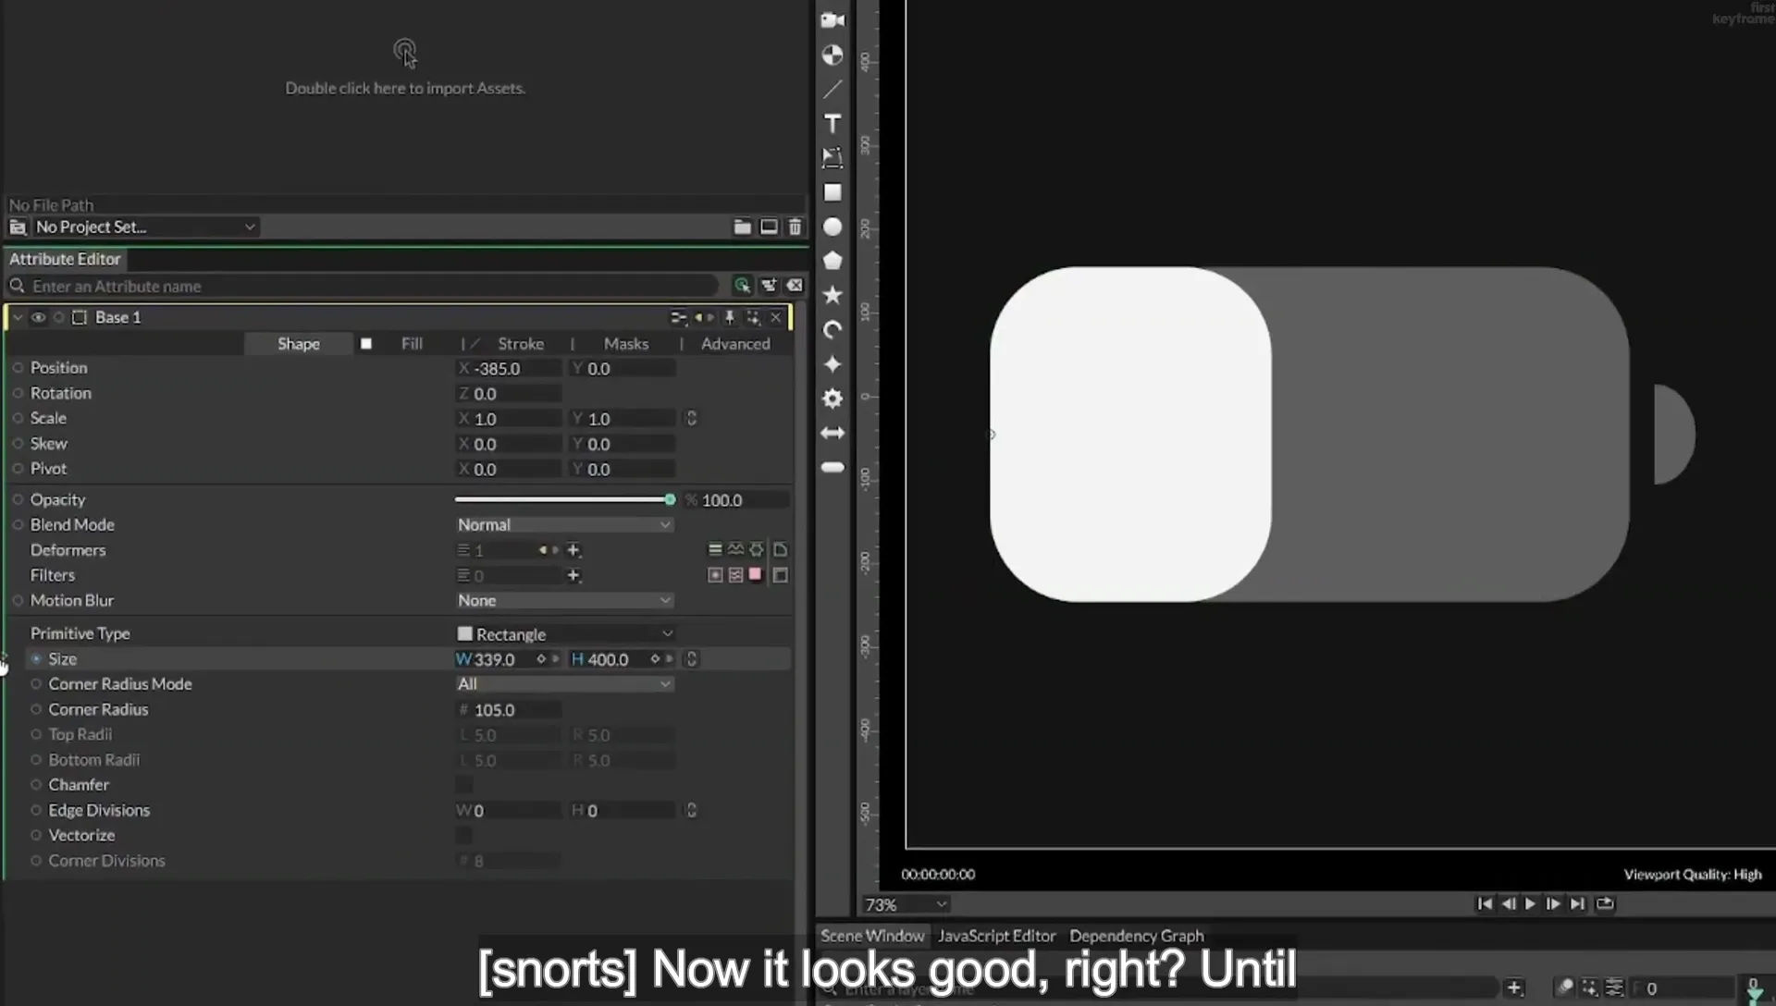Select the Ellipse shape tool
Image resolution: width=1776 pixels, height=1006 pixels.
coord(832,227)
